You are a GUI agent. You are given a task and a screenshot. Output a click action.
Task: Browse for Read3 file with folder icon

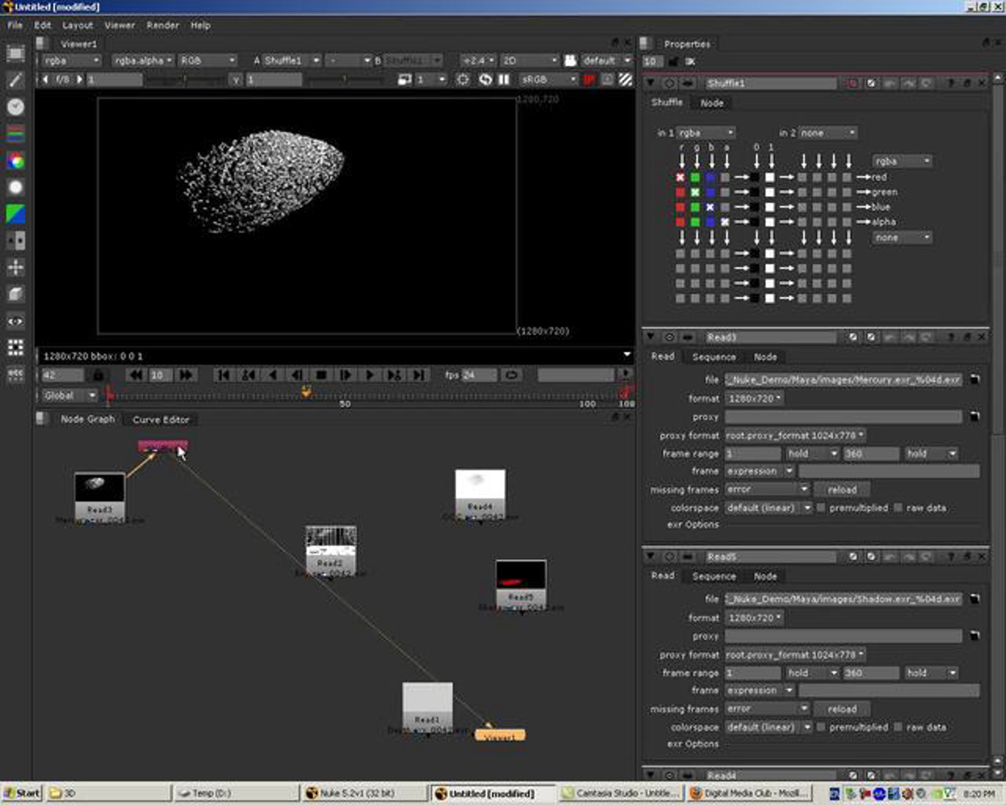pyautogui.click(x=975, y=379)
